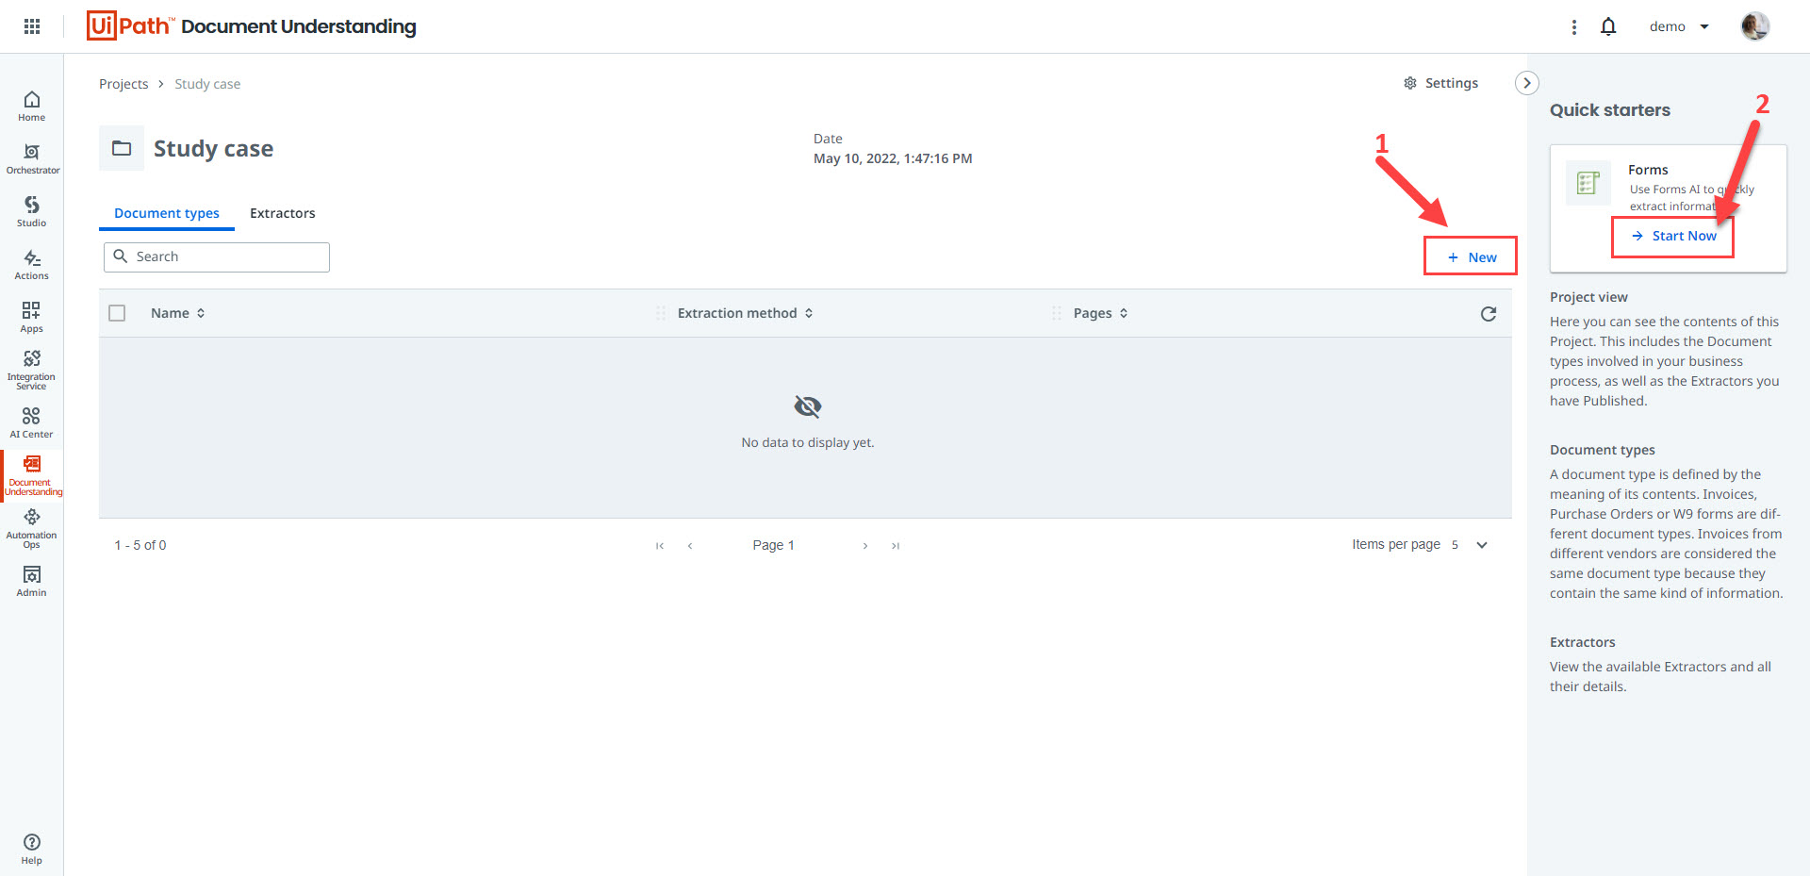Open the app launcher grid icon

32,26
